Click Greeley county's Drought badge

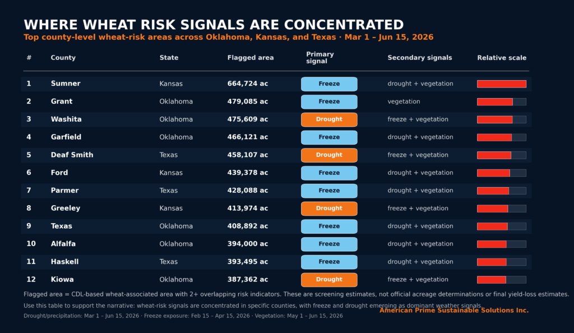[x=329, y=209]
